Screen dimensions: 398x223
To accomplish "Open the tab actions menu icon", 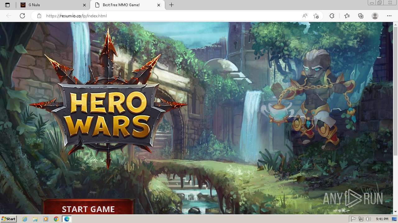I will pos(7,5).
